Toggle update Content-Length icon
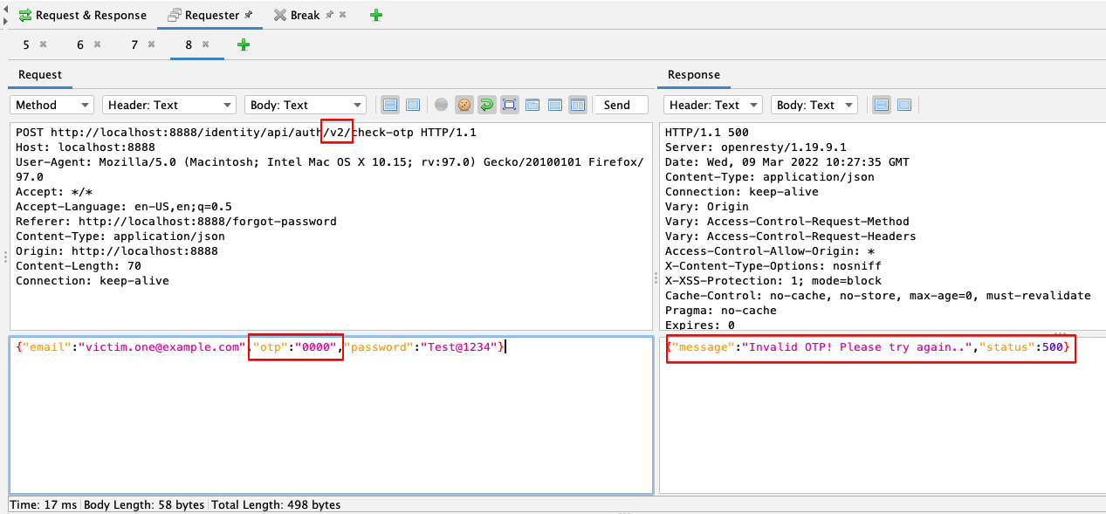Screen dimensions: 1106x514 [x=510, y=105]
